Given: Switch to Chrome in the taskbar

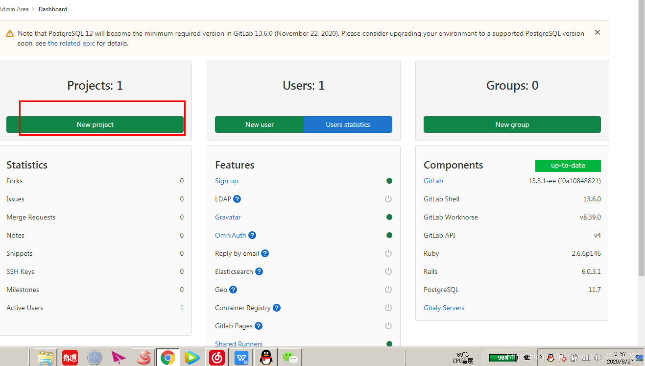Looking at the screenshot, I should click(x=167, y=358).
